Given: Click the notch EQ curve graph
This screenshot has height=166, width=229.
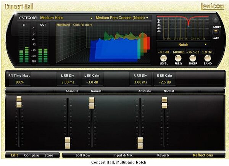Looking at the screenshot, I should pyautogui.click(x=183, y=27).
